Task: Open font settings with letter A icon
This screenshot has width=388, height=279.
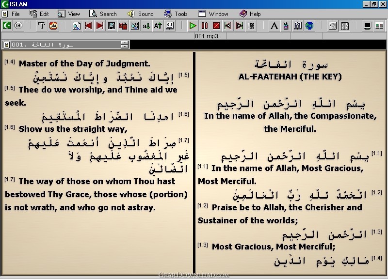Action: pos(274,26)
